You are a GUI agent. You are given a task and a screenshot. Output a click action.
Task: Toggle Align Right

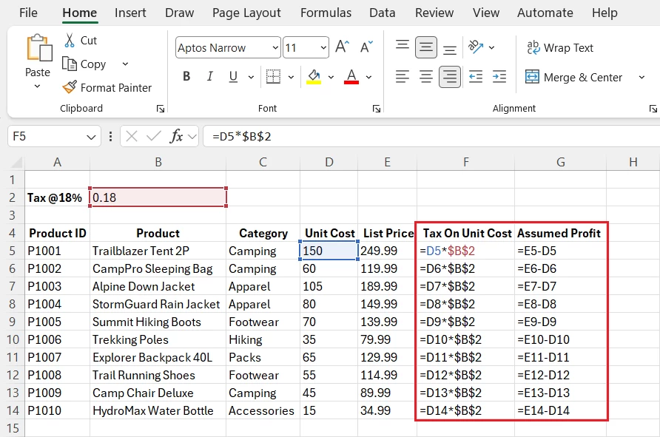(450, 77)
